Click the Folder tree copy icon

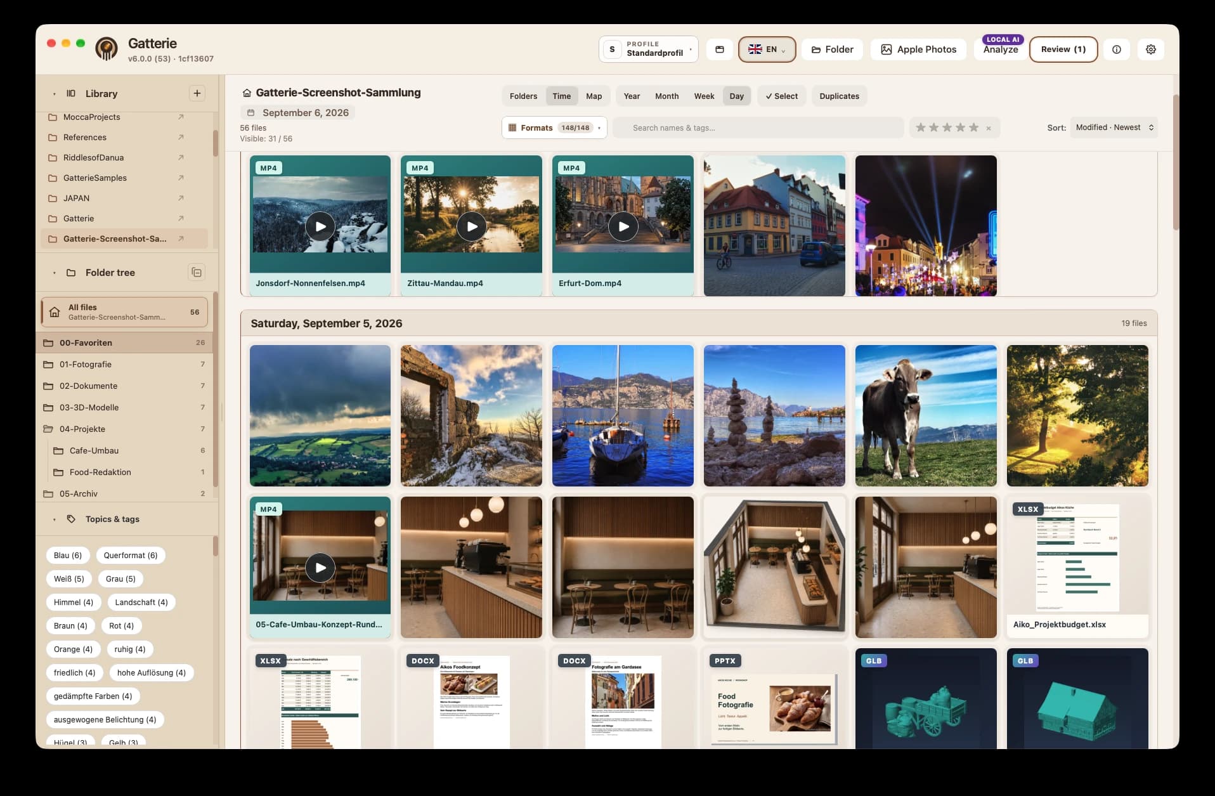point(197,273)
